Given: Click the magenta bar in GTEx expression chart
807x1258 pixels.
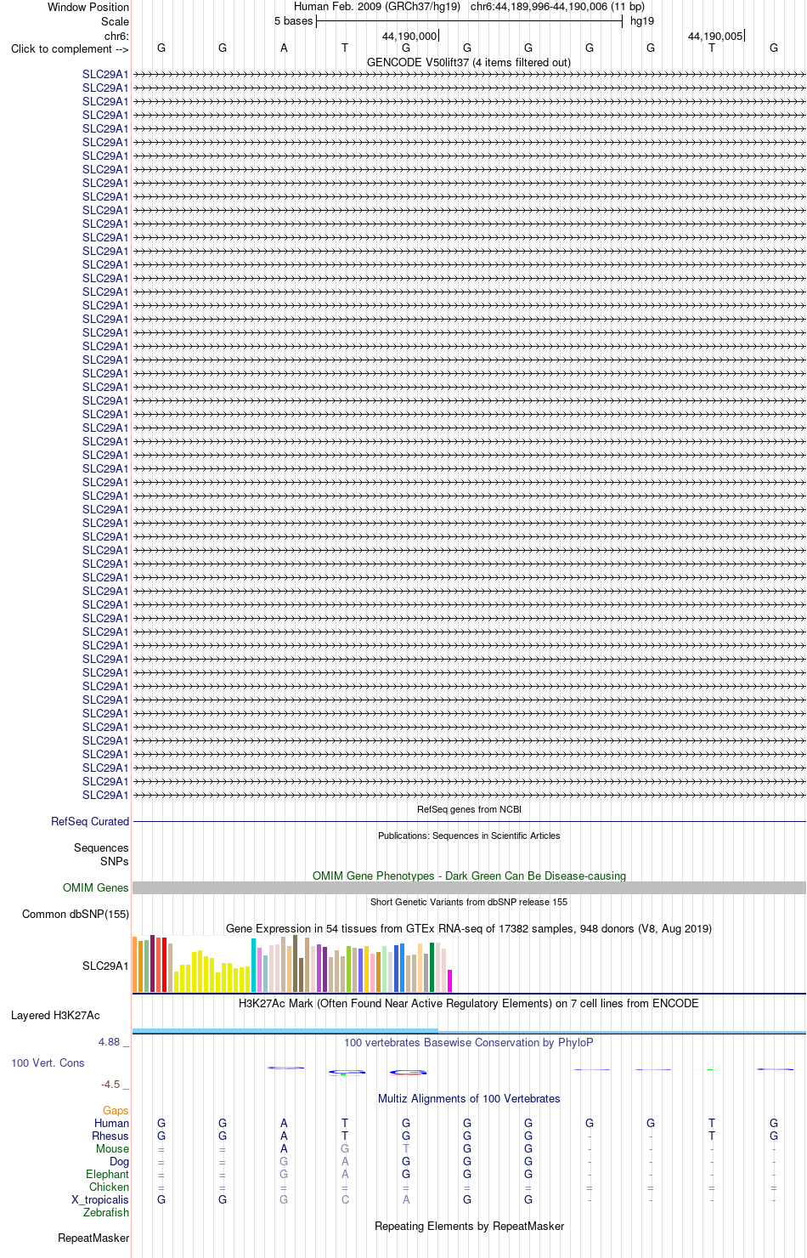Looking at the screenshot, I should coord(450,981).
